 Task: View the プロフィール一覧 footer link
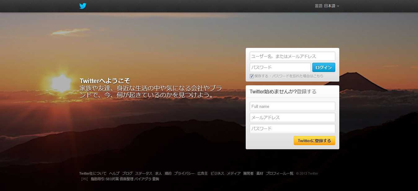279,173
